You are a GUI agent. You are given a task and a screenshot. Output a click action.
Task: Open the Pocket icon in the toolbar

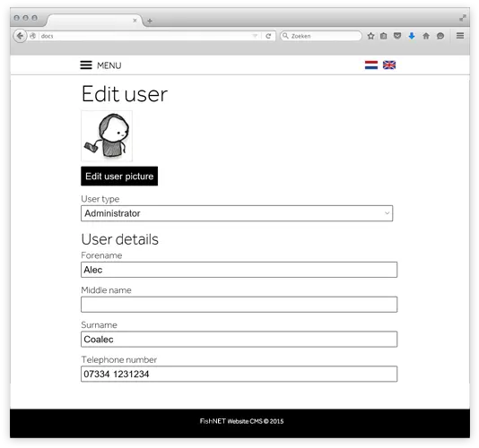pos(397,36)
